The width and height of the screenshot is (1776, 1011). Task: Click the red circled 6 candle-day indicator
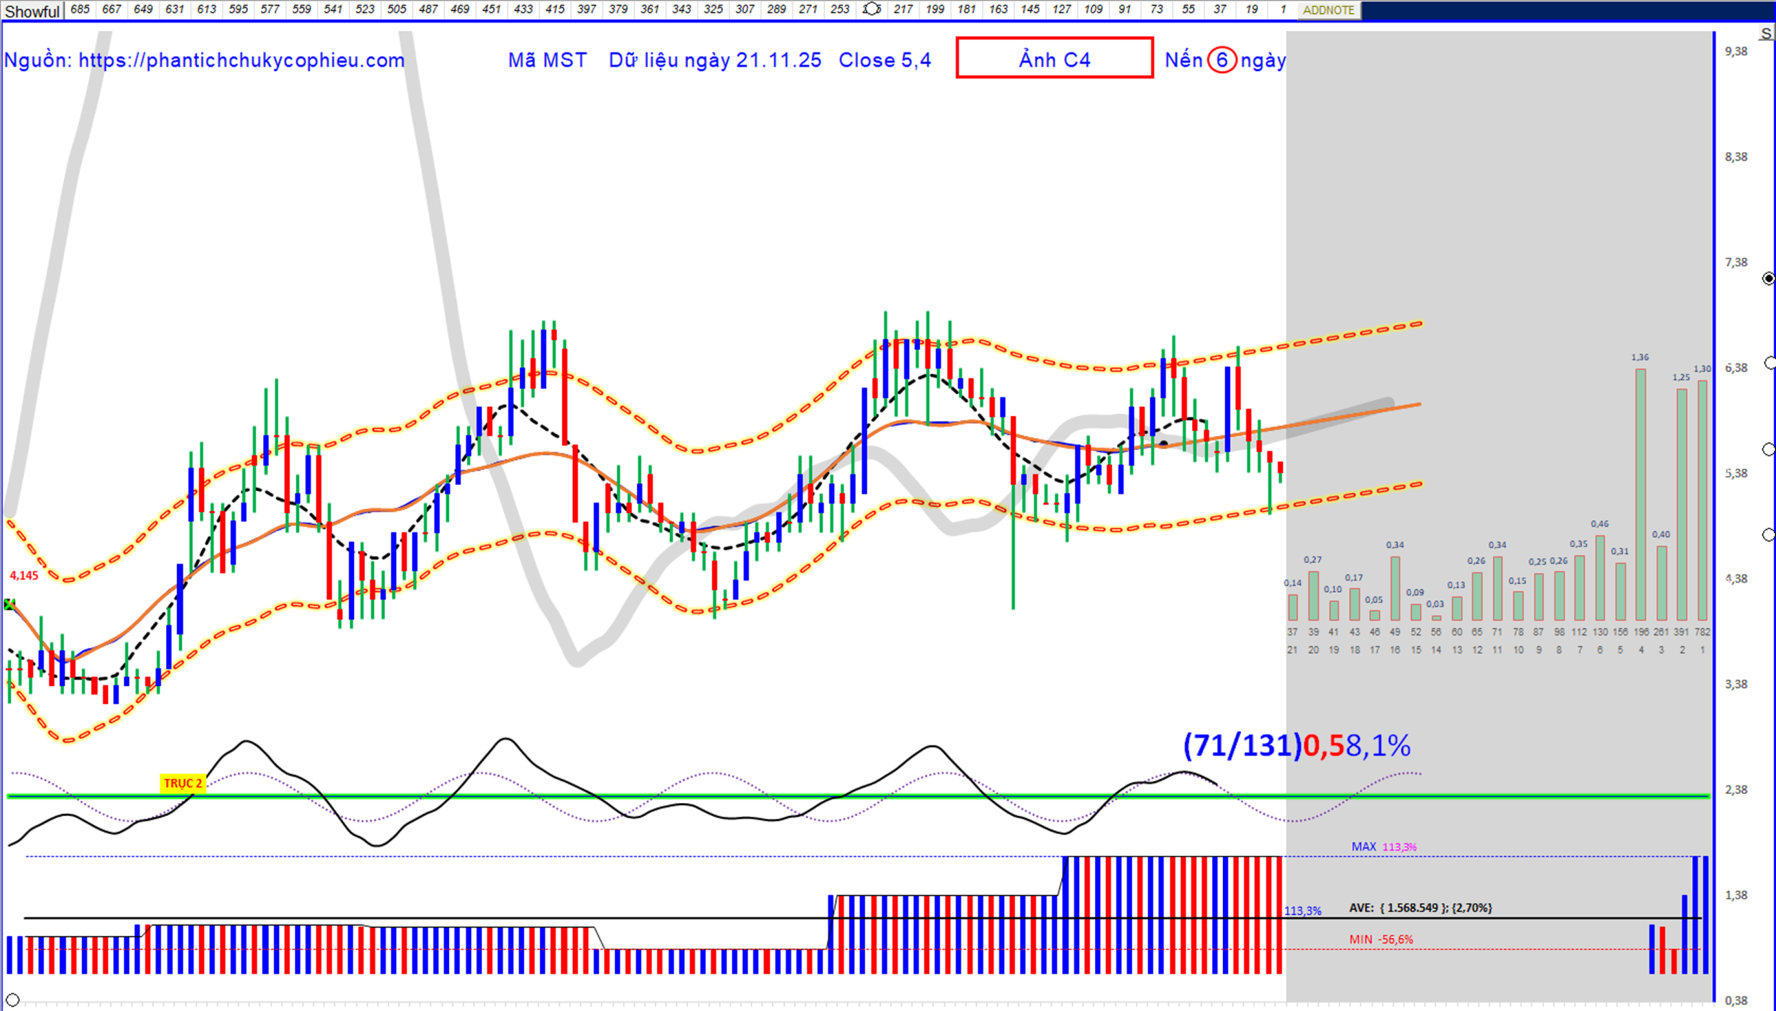coord(1221,60)
